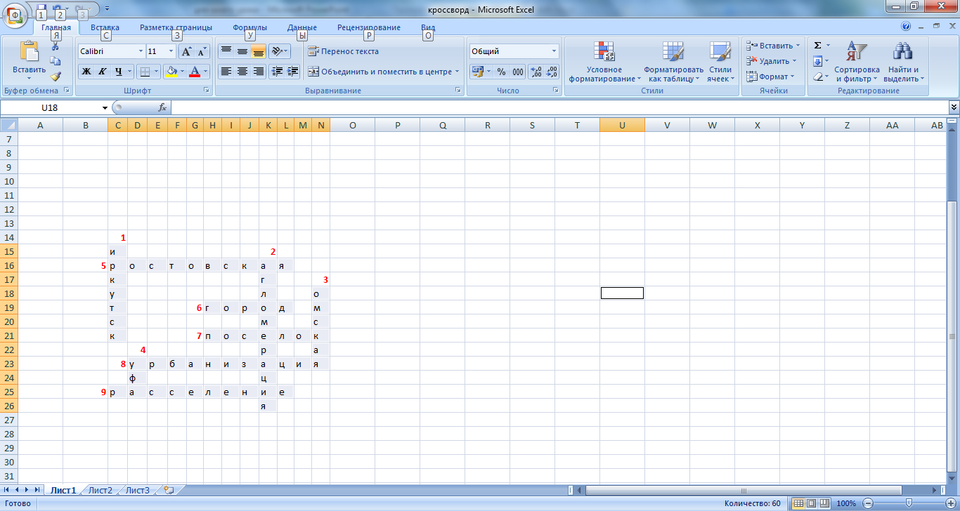Image resolution: width=960 pixels, height=511 pixels.
Task: Switch to the Формулы ribbon tab
Action: [249, 27]
